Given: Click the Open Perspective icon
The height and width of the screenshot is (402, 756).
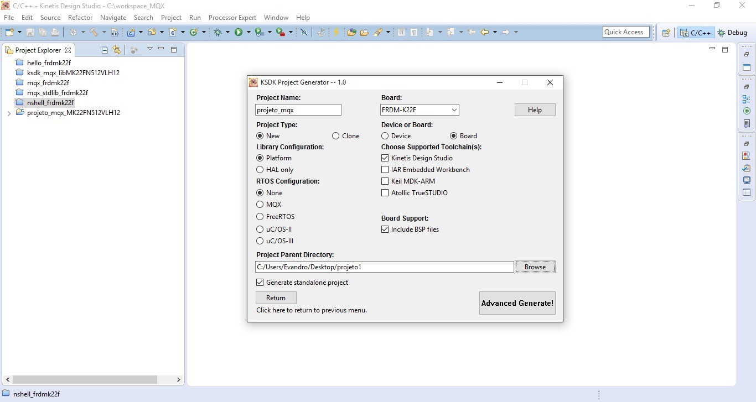Looking at the screenshot, I should point(666,33).
